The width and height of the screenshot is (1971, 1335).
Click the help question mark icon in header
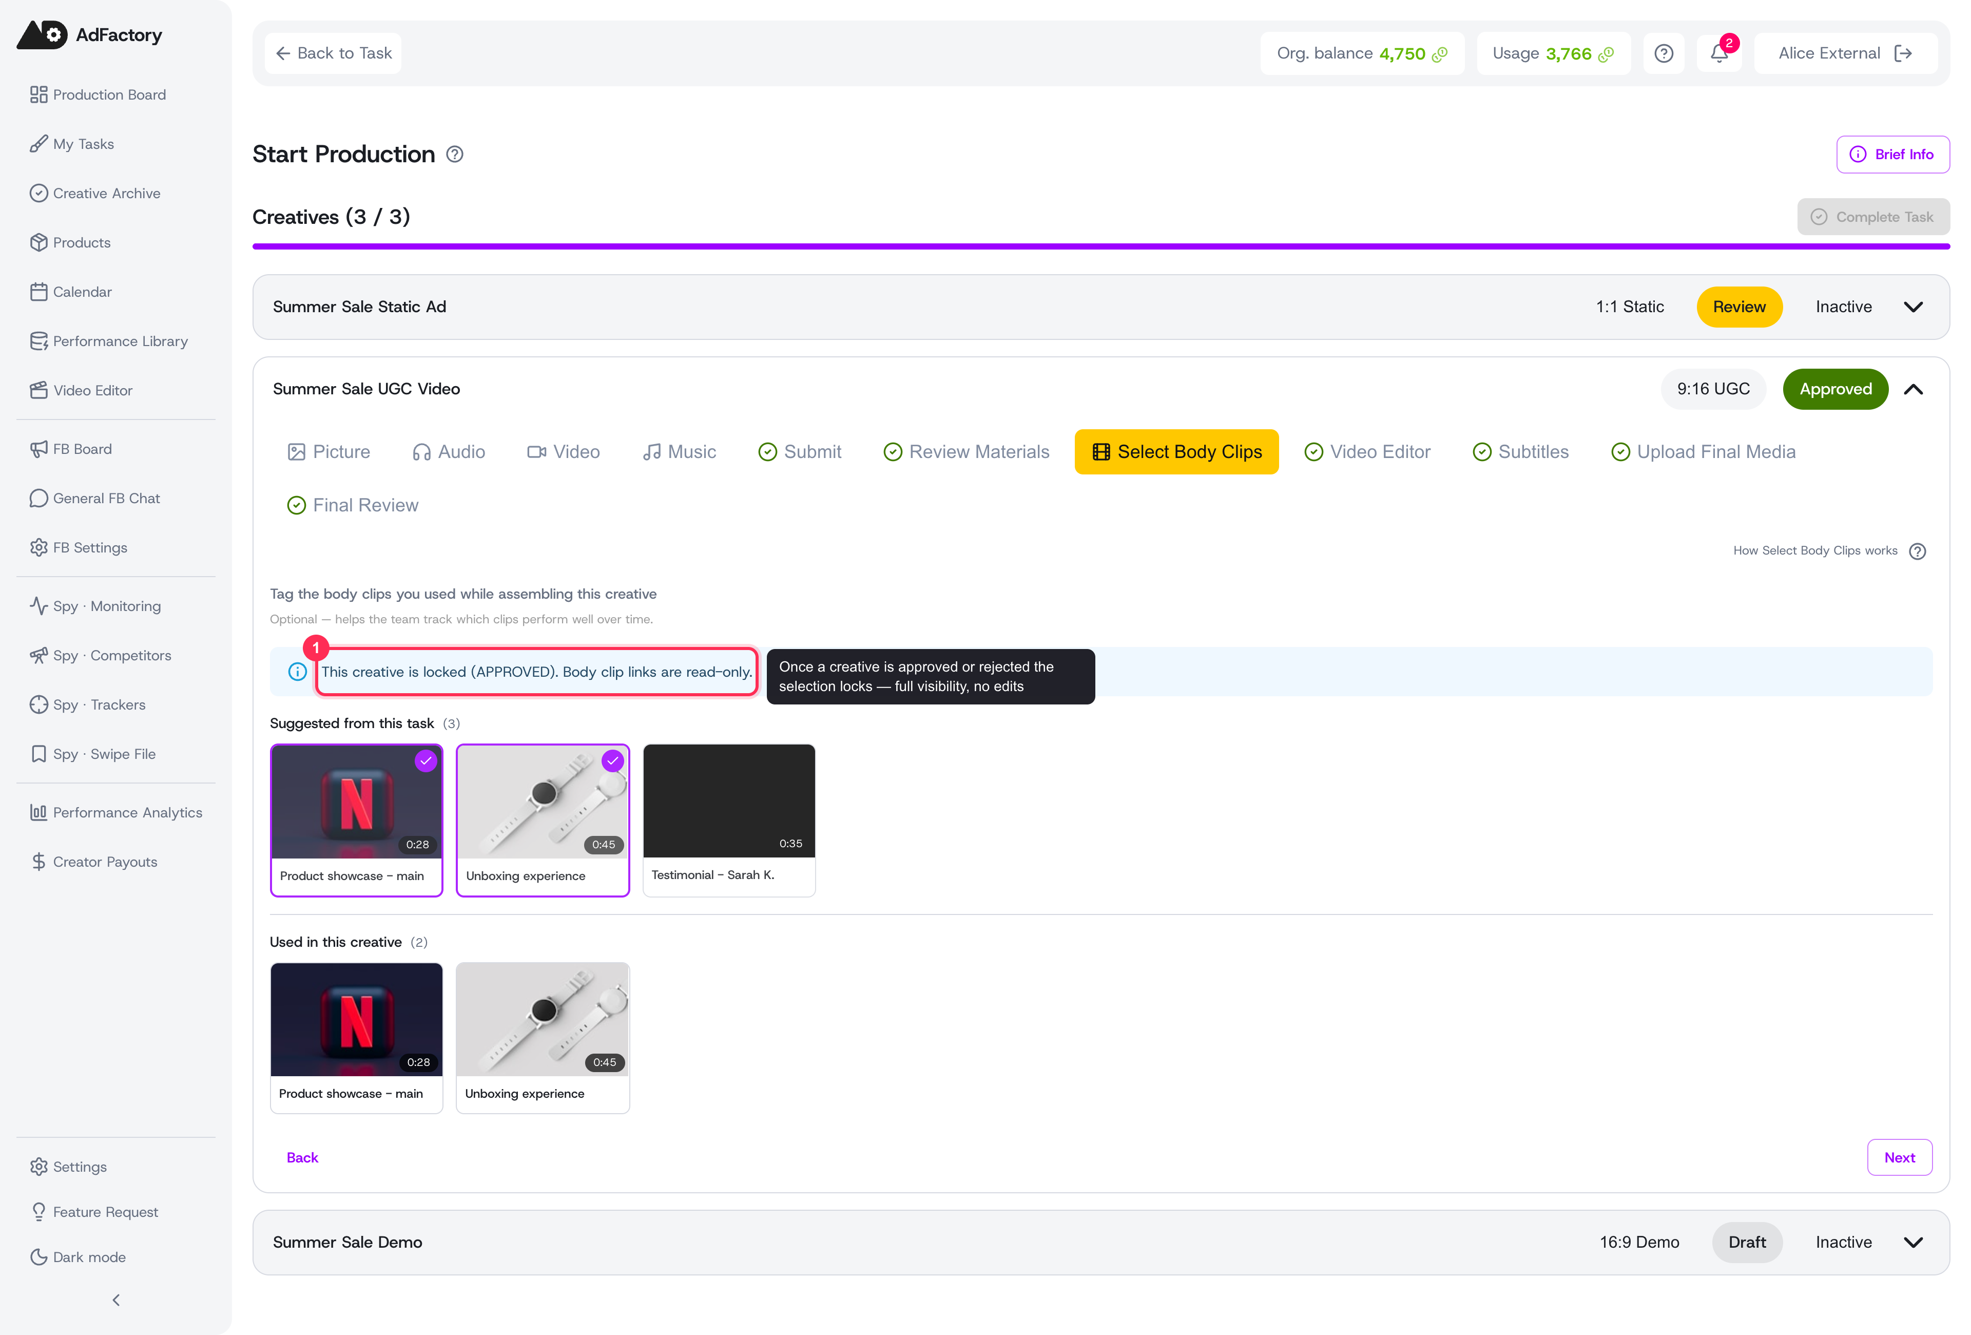(1664, 53)
